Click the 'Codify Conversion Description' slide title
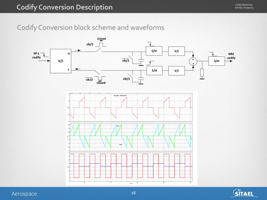 [x=65, y=7]
